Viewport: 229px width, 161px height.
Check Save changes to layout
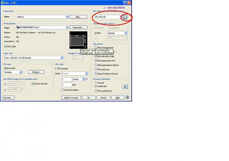96,74
